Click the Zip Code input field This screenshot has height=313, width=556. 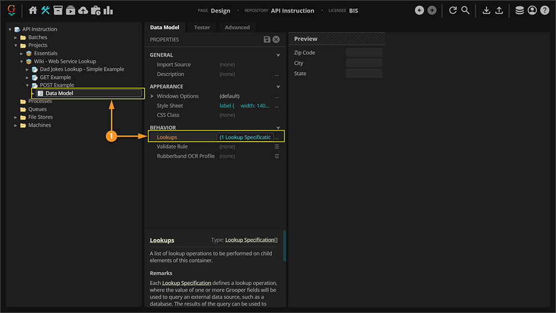[364, 53]
